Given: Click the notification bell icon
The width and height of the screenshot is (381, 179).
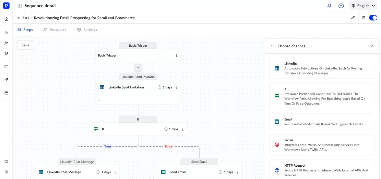Looking at the screenshot, I should coord(329,6).
